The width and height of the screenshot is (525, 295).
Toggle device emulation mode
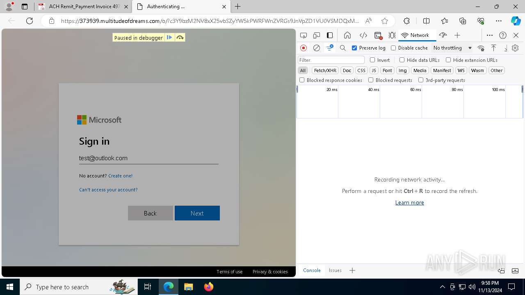pyautogui.click(x=317, y=35)
